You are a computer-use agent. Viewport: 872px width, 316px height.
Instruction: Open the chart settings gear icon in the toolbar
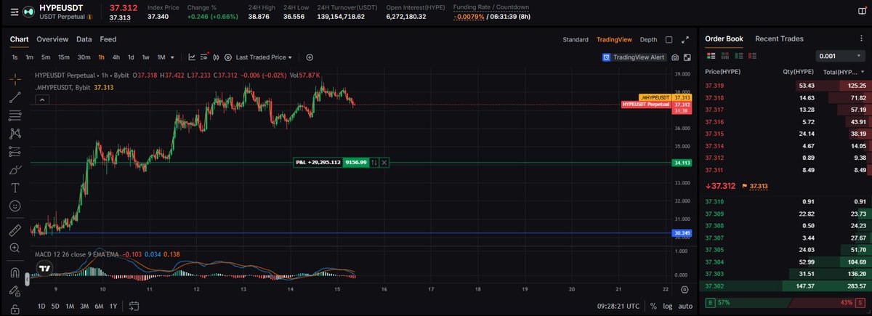pos(228,57)
